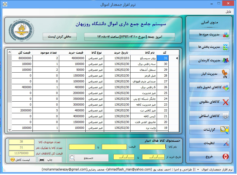Click the red X کالاهای مفقودی icon
Screen dimensions: 237x175
226,102
